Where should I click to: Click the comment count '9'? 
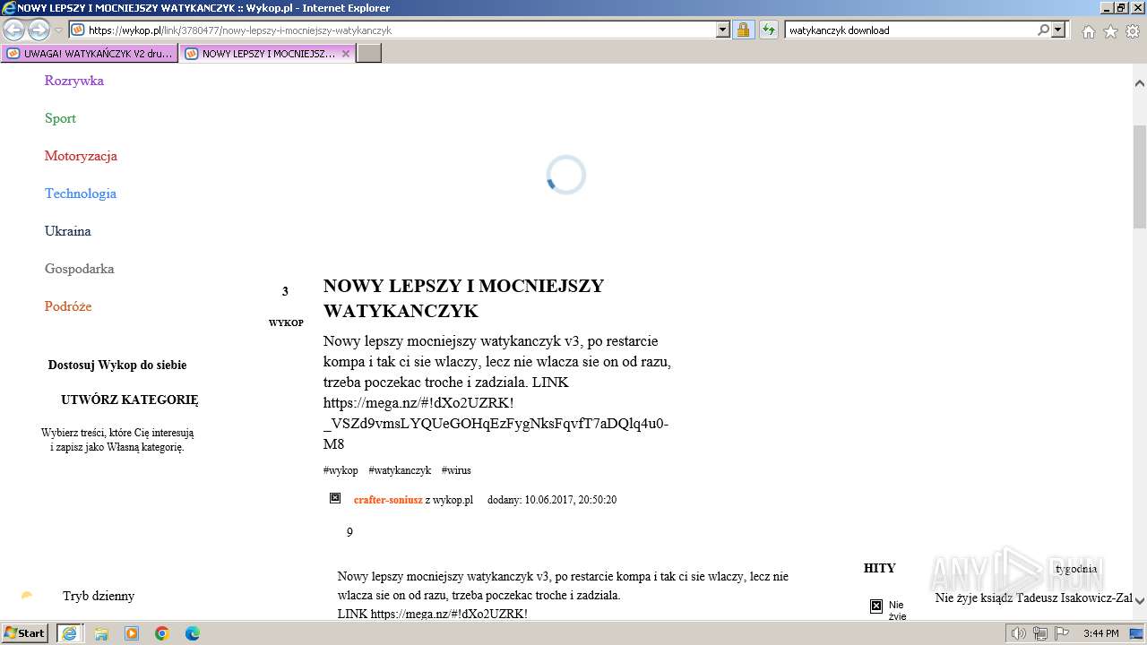pyautogui.click(x=349, y=532)
